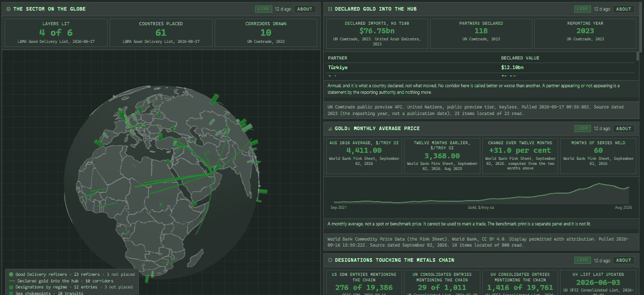Click the LIVE badge in the Designations panel

[582, 260]
